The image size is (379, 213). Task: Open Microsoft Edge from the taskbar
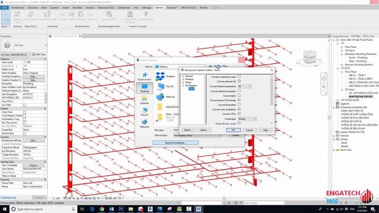point(92,209)
